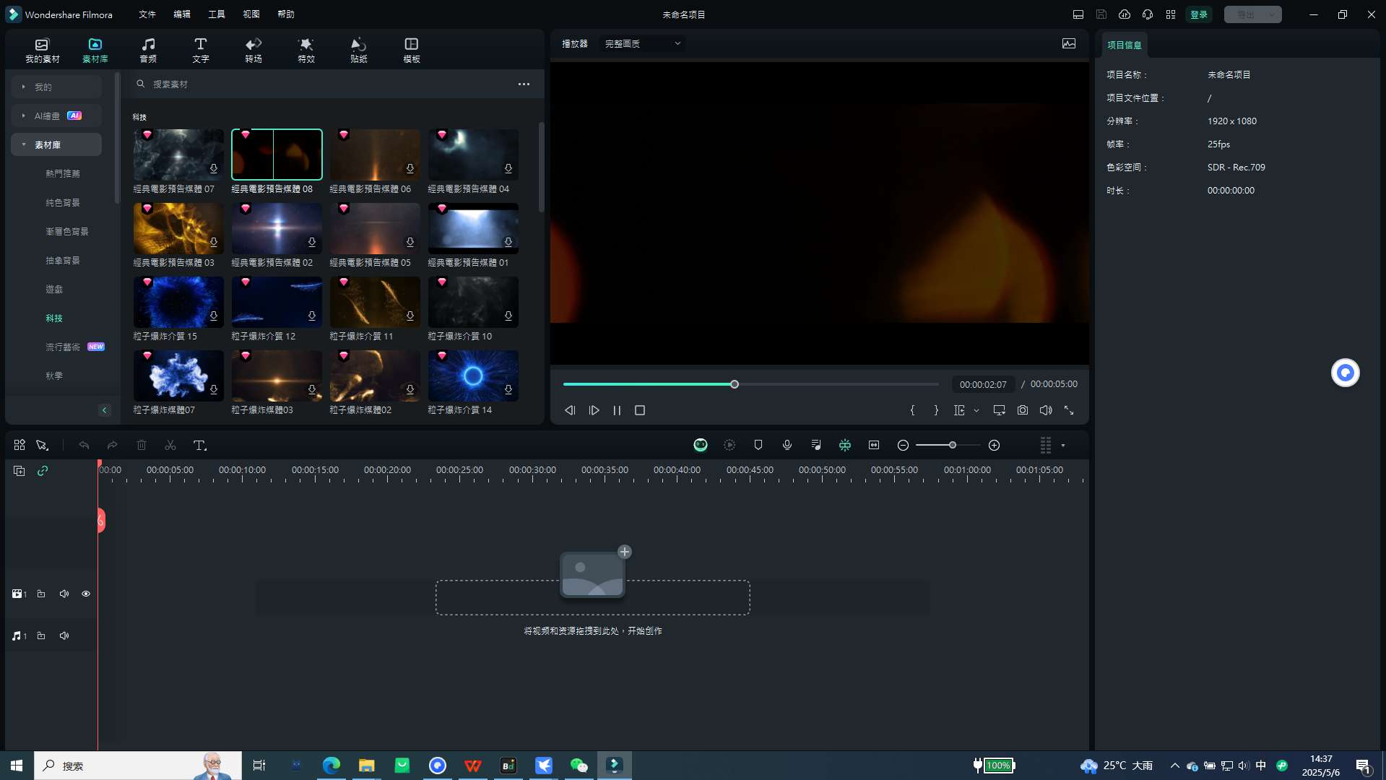This screenshot has width=1386, height=780.
Task: Add a marker with shield icon
Action: coord(758,446)
